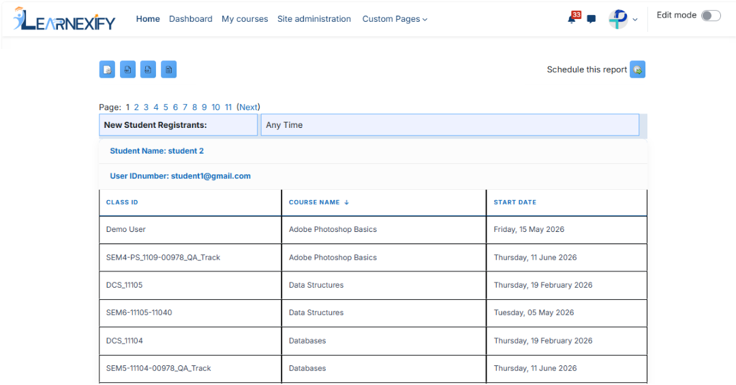Go to page 10 of the report
The height and width of the screenshot is (385, 736).
pos(215,107)
